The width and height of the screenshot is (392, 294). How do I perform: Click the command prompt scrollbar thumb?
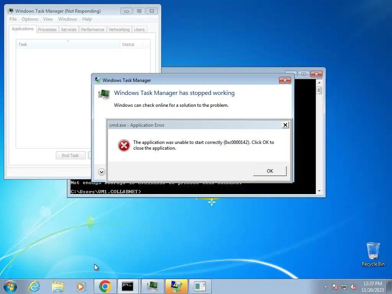[319, 90]
